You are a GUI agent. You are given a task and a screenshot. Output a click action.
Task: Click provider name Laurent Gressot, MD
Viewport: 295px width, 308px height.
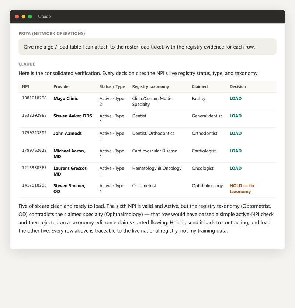70,171
